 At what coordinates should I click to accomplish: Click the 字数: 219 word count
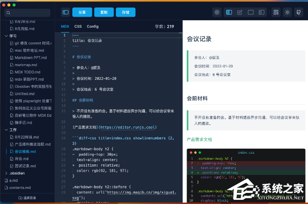coord(164,26)
